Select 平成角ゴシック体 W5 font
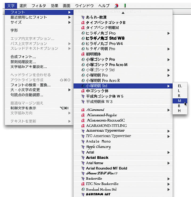Screen dimensions: 191x197 pyautogui.click(x=123, y=96)
